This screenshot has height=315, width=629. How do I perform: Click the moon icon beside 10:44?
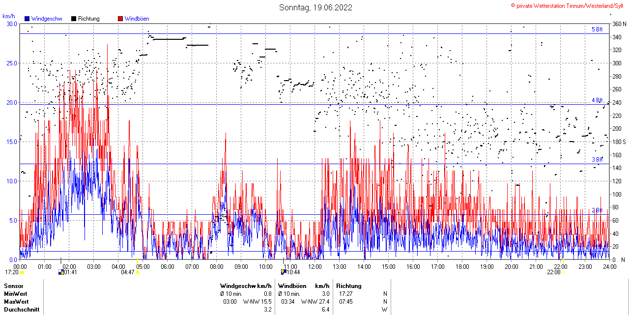[284, 272]
